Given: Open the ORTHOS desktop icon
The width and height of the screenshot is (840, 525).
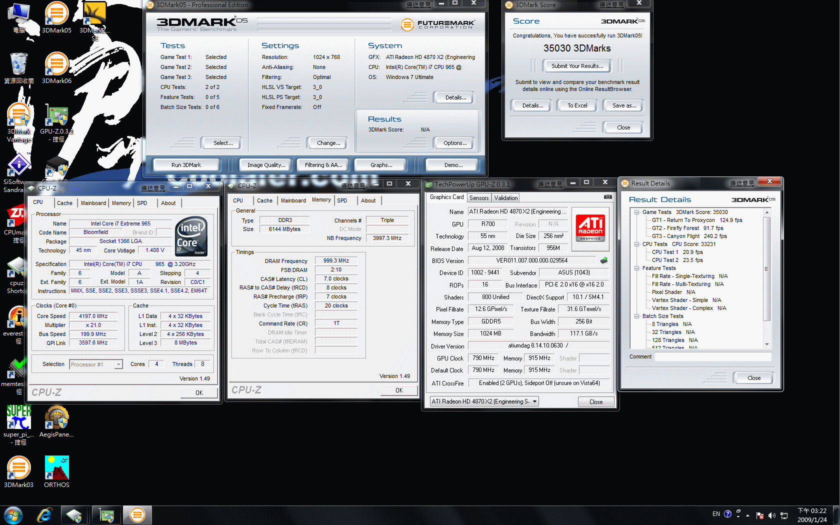Looking at the screenshot, I should coord(56,471).
